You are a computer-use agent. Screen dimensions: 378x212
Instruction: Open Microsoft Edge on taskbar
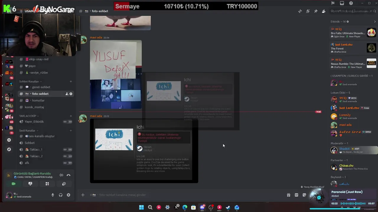(x=185, y=207)
